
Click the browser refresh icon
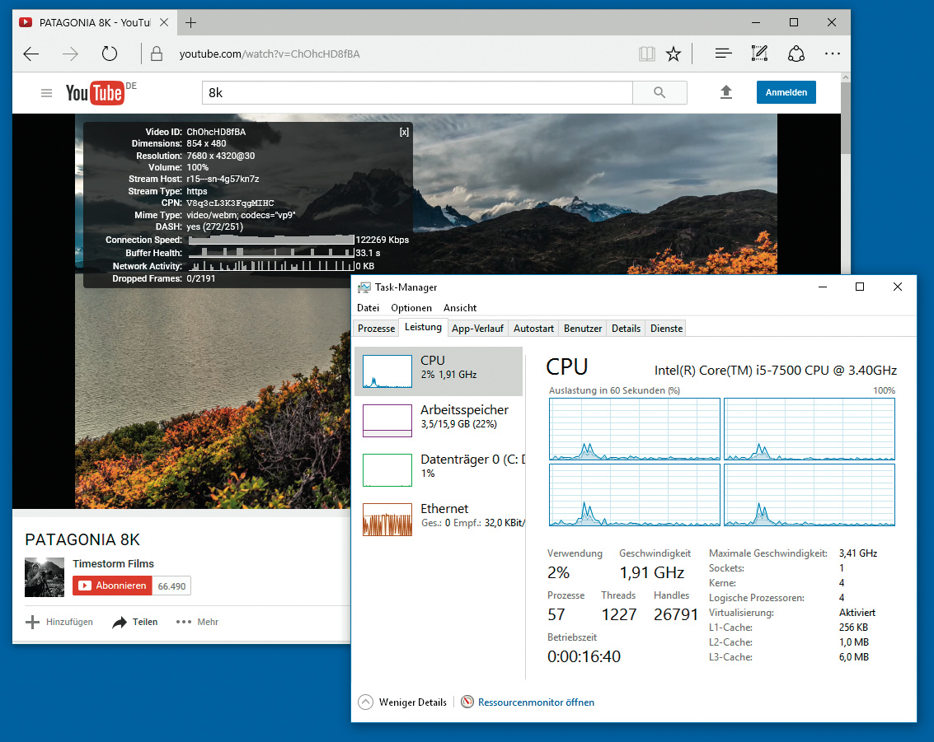pos(110,54)
